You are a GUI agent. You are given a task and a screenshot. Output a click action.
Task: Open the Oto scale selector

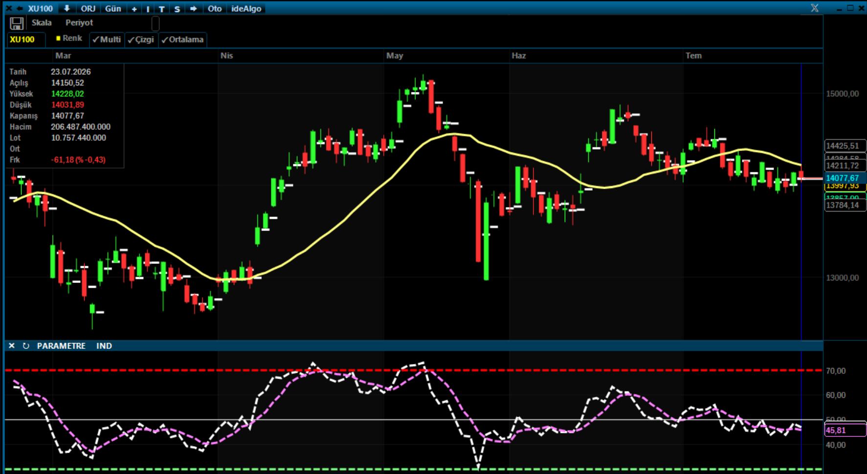(x=215, y=9)
